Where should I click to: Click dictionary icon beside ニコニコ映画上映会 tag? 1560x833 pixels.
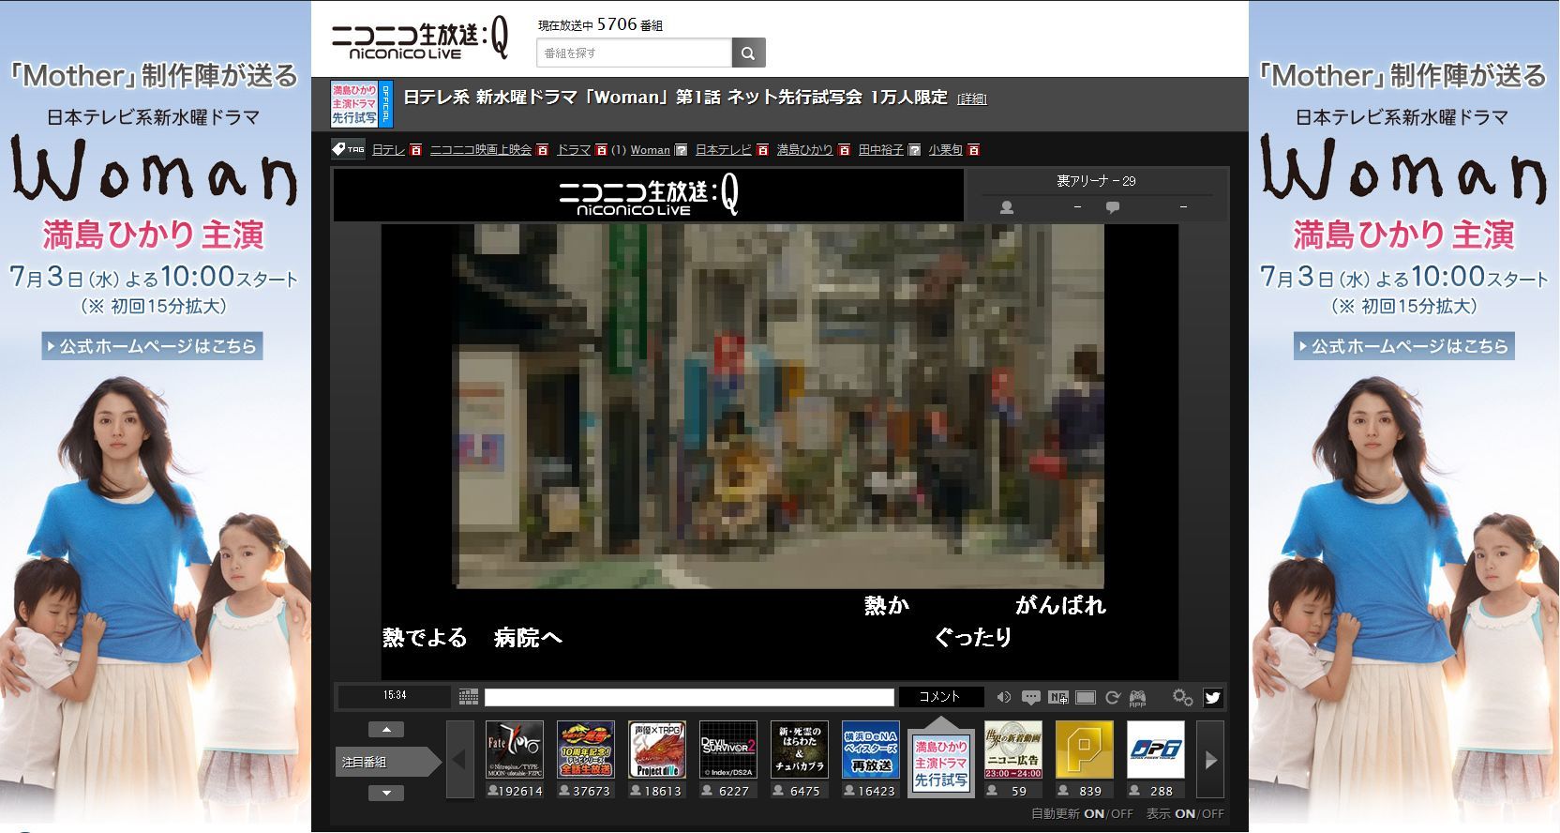pyautogui.click(x=542, y=150)
